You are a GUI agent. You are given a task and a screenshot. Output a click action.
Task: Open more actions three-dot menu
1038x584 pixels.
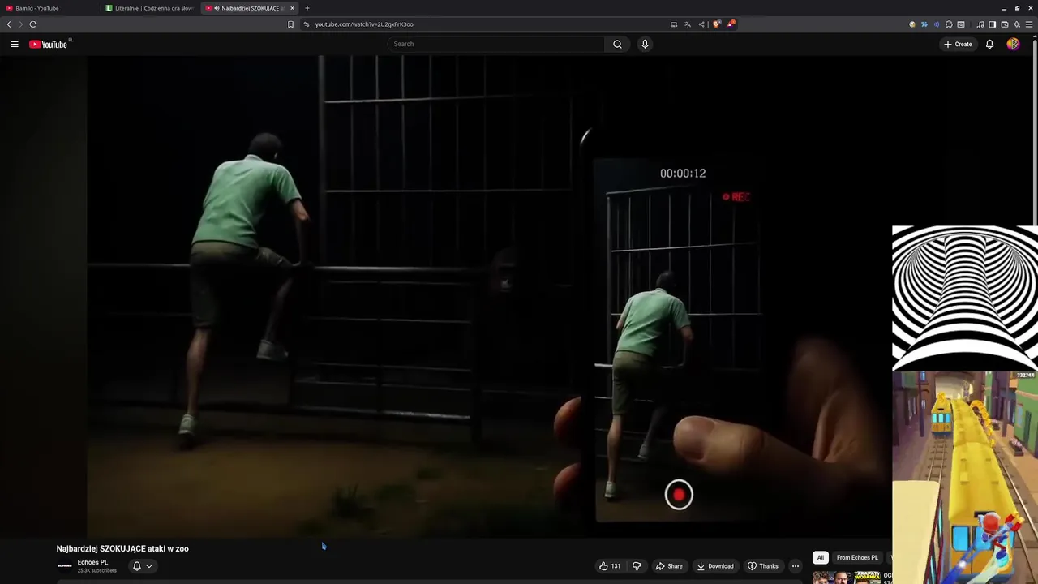pyautogui.click(x=796, y=566)
